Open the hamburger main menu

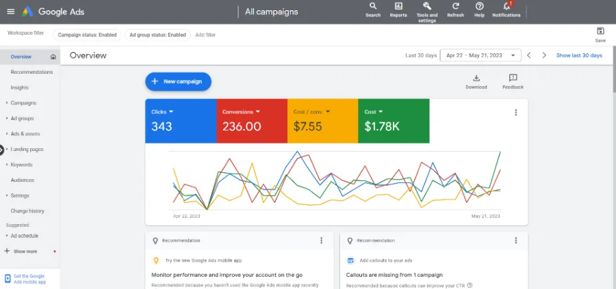[x=11, y=12]
